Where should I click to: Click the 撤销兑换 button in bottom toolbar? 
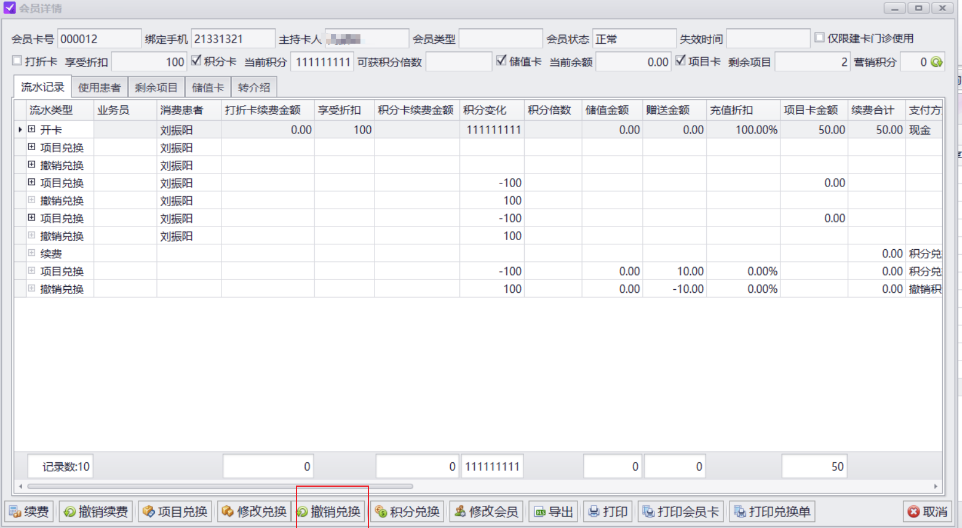pos(329,511)
